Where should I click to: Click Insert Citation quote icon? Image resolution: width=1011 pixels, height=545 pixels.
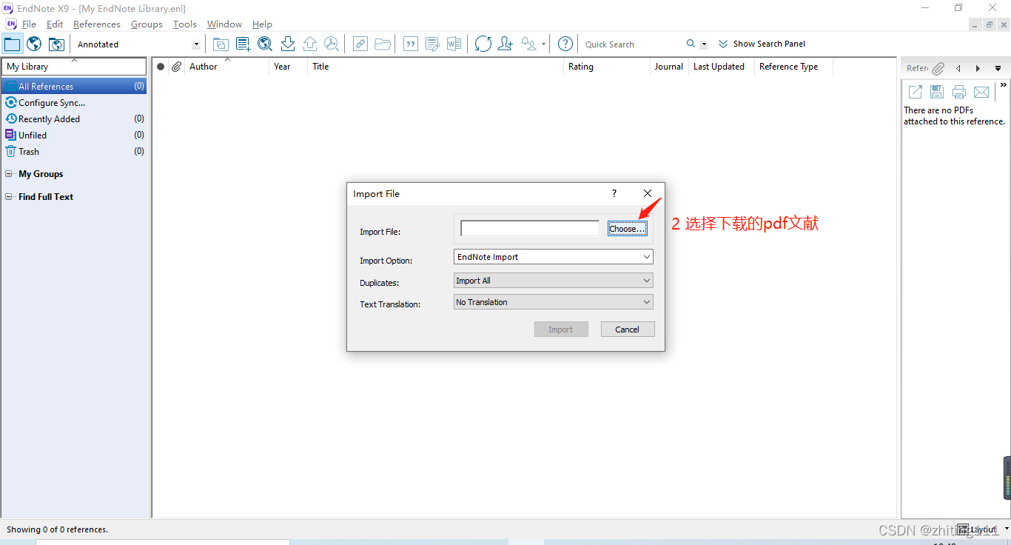(x=410, y=44)
